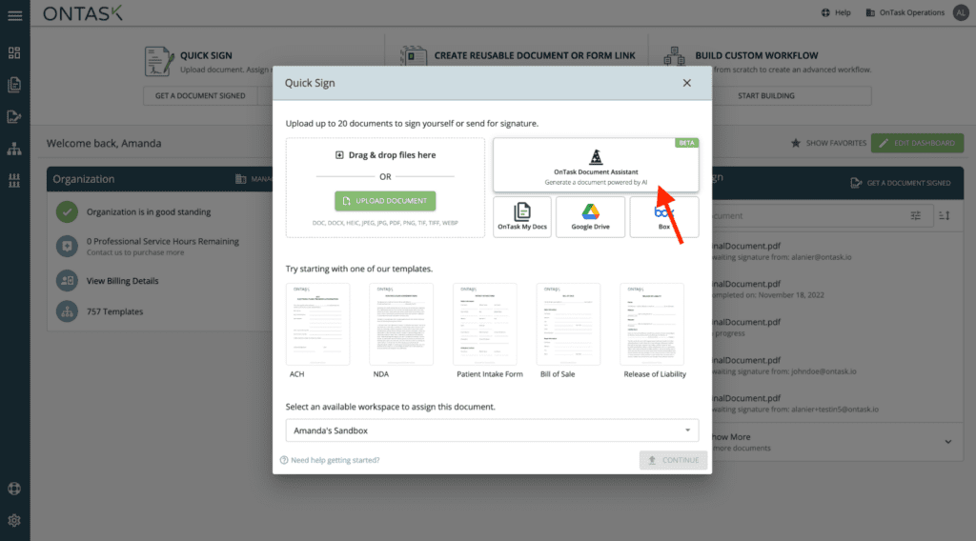Choose Google Drive source
The width and height of the screenshot is (976, 541).
coord(590,217)
